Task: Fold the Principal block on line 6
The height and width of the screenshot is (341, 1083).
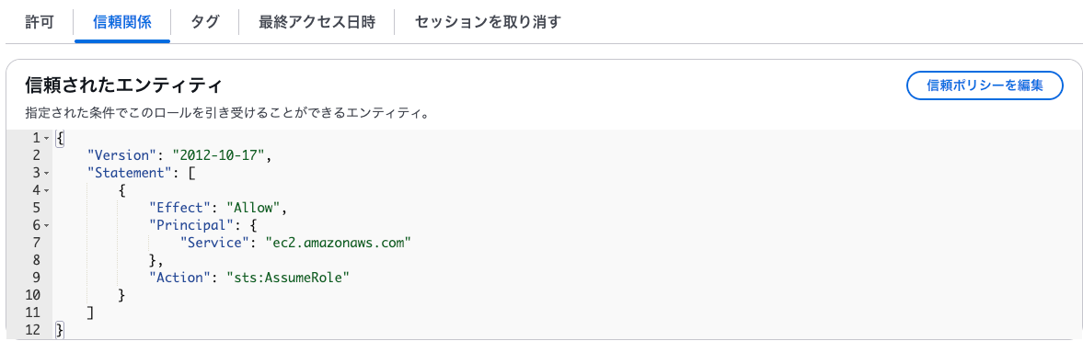Action: click(x=46, y=226)
